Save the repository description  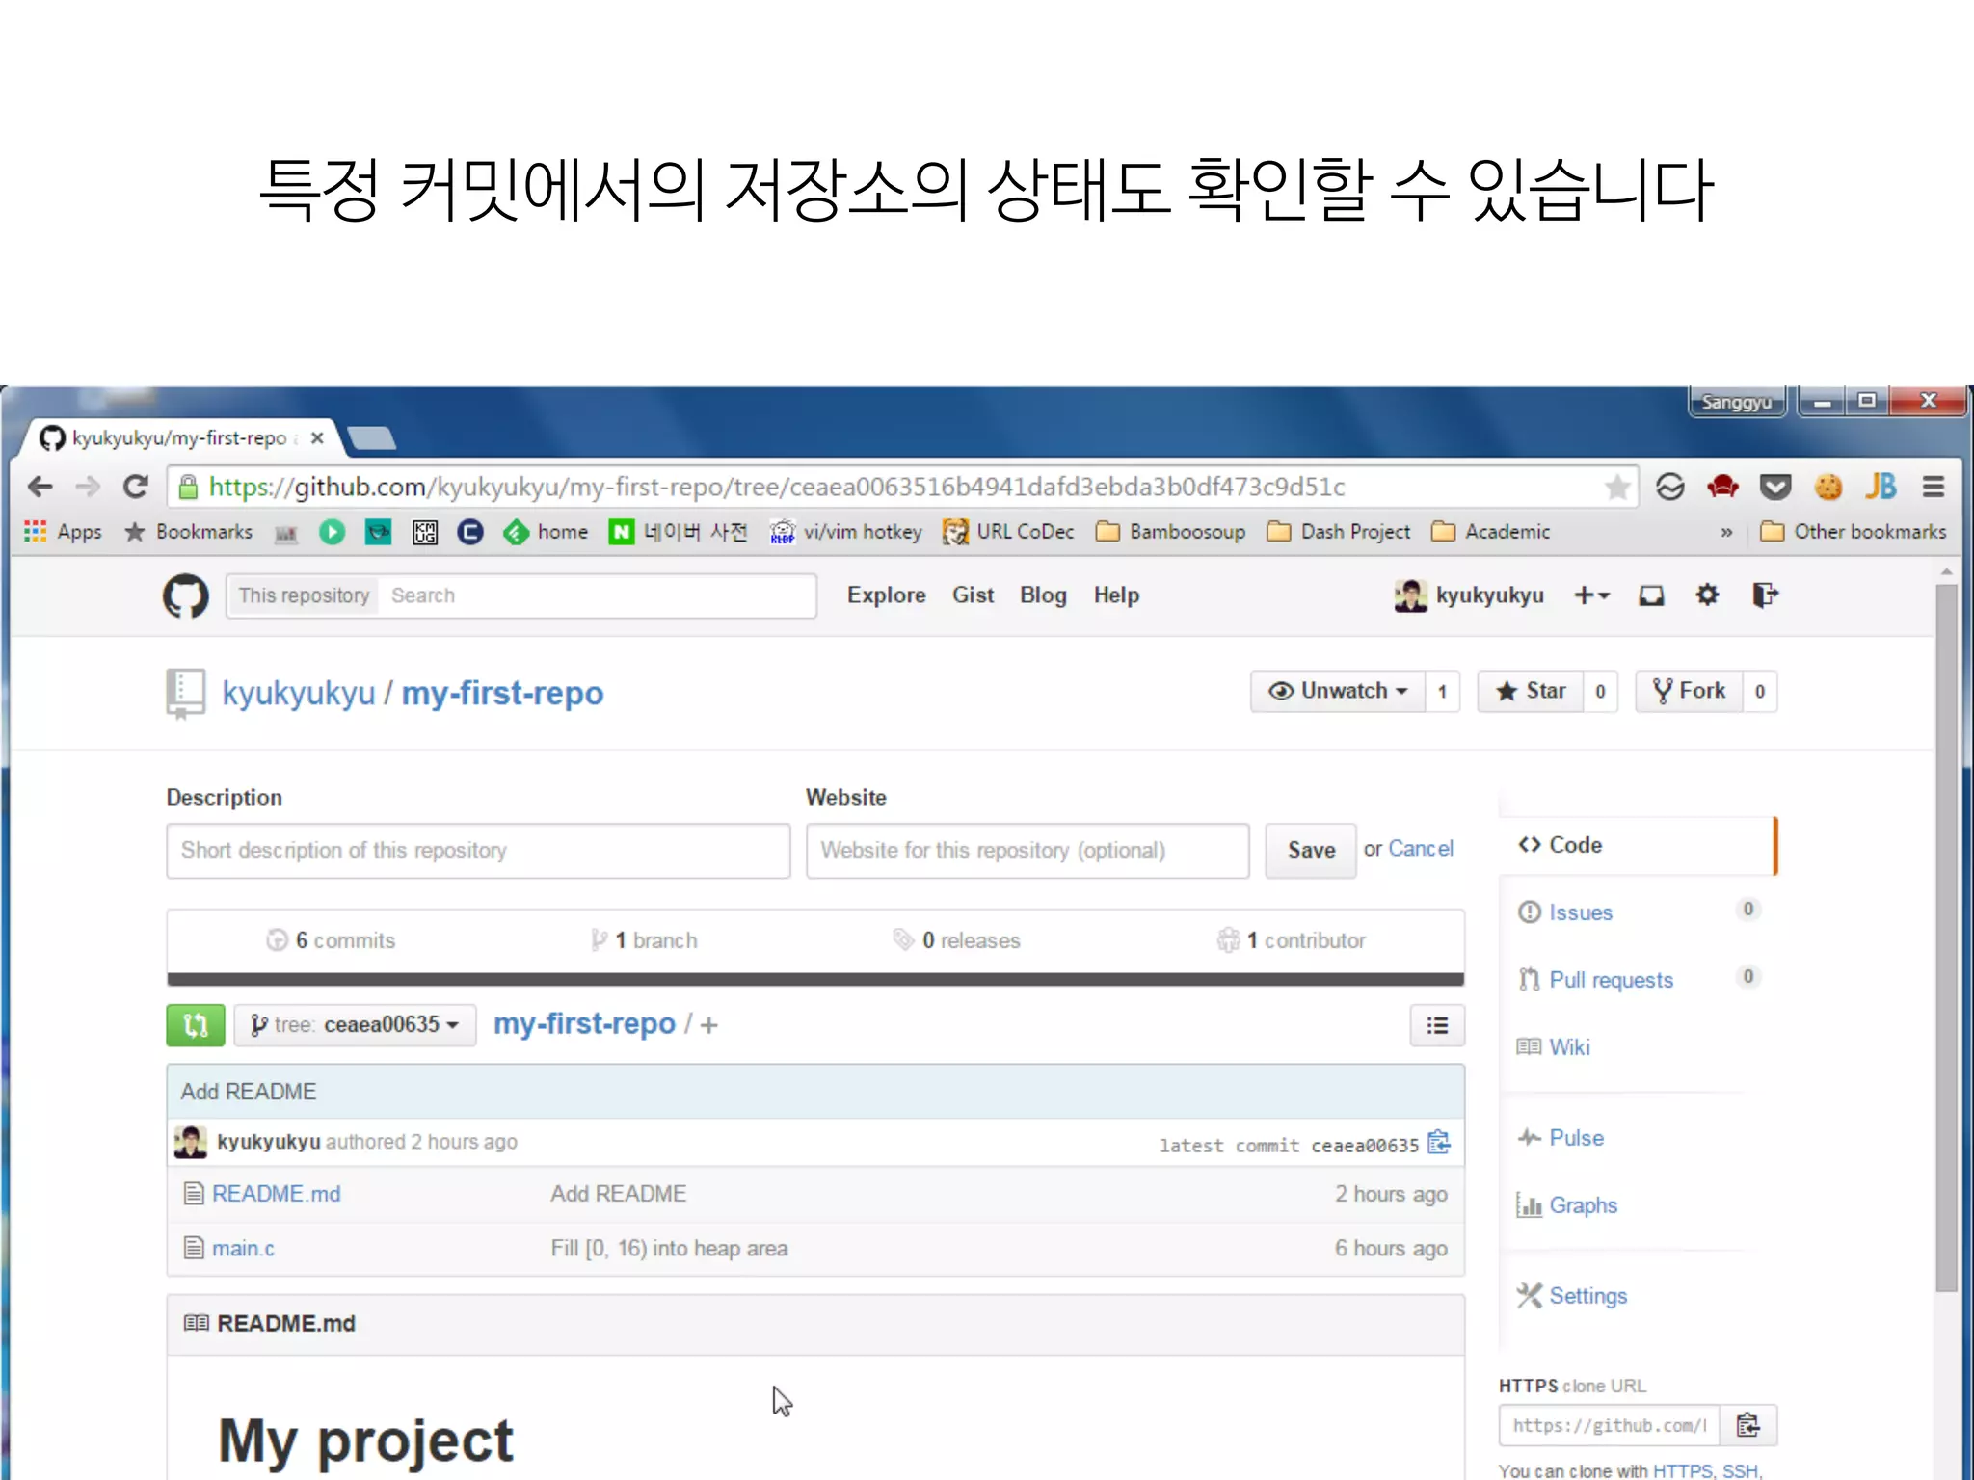point(1311,850)
